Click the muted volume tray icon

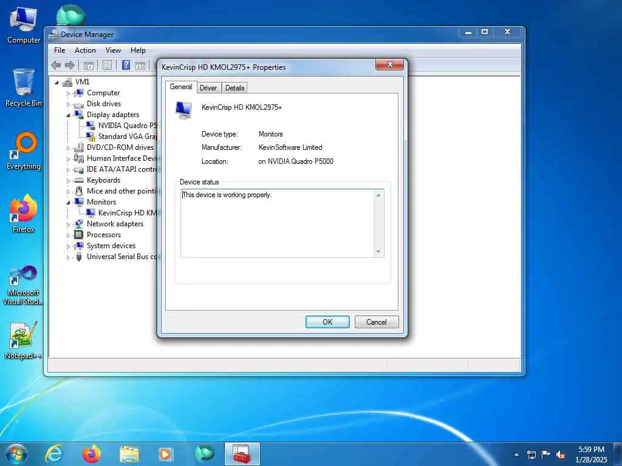(x=561, y=455)
